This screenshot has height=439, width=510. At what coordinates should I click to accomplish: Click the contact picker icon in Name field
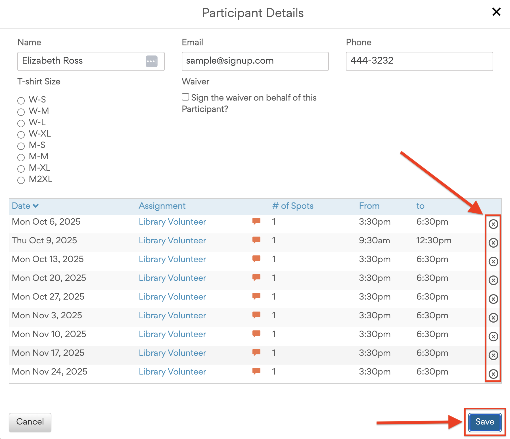152,61
